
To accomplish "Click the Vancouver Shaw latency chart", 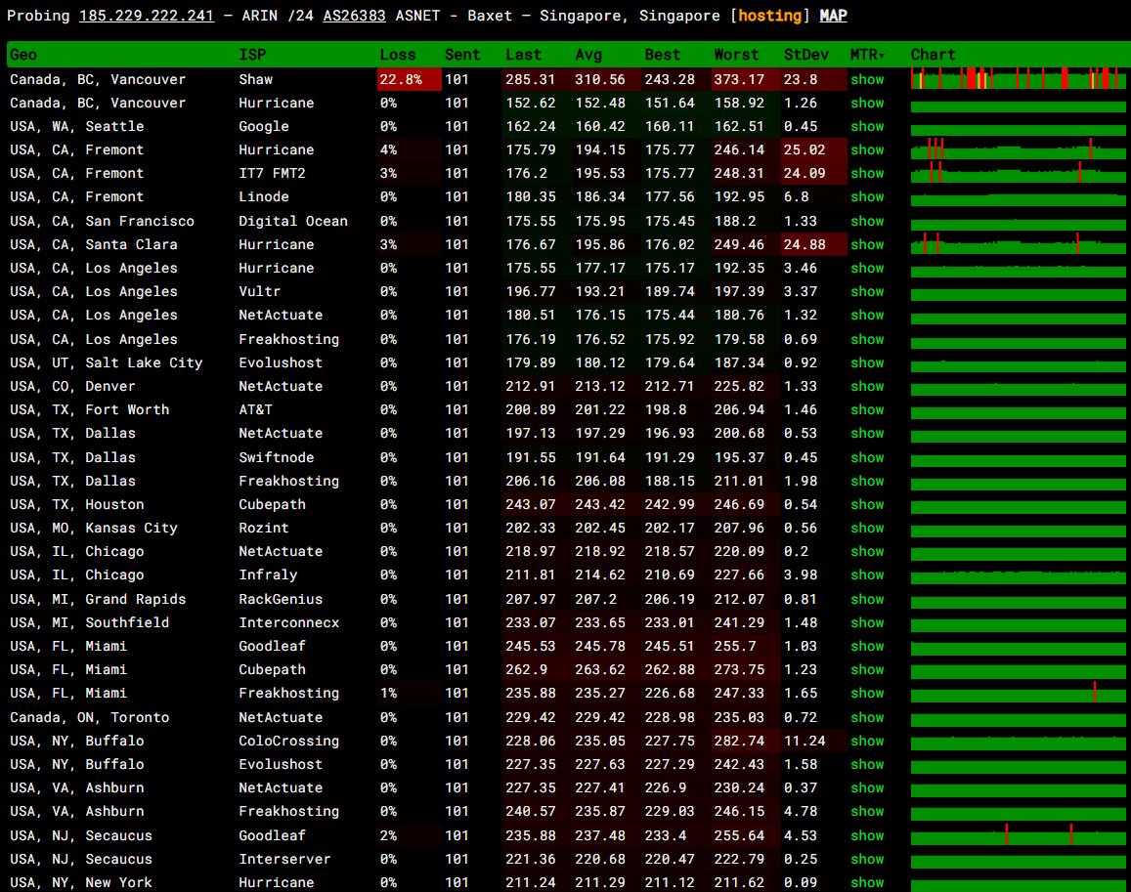I will (x=1018, y=78).
